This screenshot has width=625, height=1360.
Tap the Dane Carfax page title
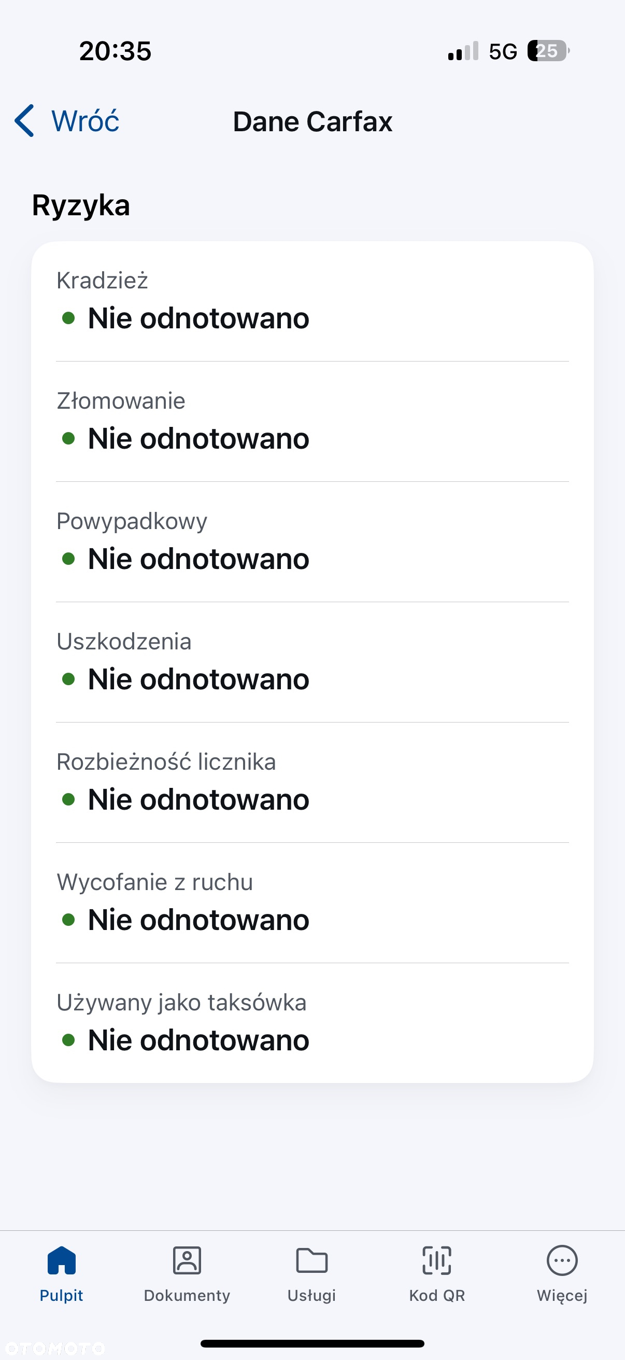point(313,121)
